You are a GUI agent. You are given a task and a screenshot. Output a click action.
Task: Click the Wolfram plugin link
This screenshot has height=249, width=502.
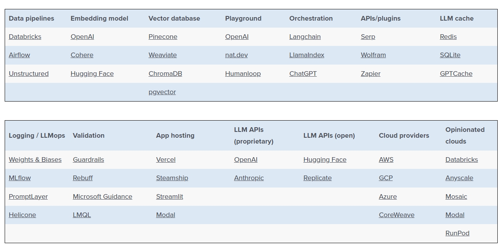pos(373,55)
